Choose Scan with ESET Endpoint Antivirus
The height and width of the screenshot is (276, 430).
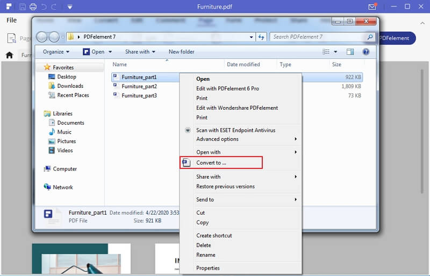pyautogui.click(x=235, y=130)
